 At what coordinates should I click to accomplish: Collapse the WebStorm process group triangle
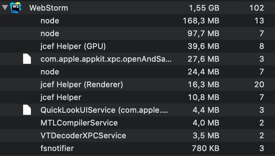click(5, 7)
